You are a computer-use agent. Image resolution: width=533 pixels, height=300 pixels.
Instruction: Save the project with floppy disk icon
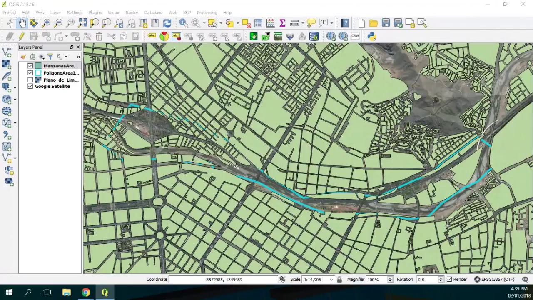[x=386, y=23]
